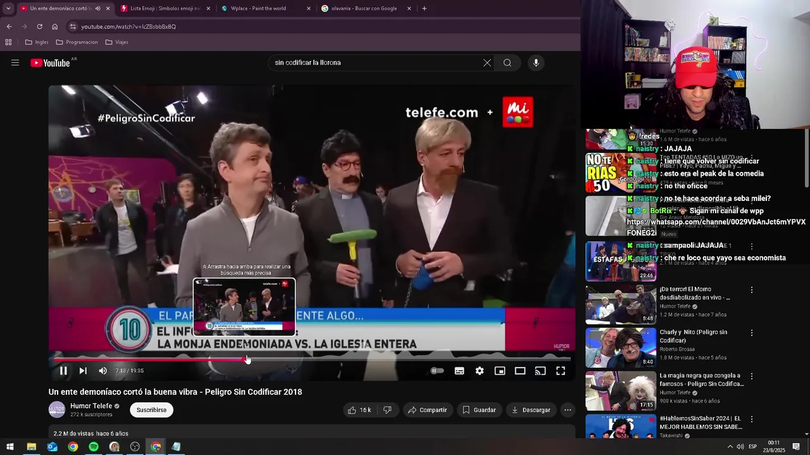
Task: Open the De terror El Momo video thumbnail
Action: pos(621,304)
